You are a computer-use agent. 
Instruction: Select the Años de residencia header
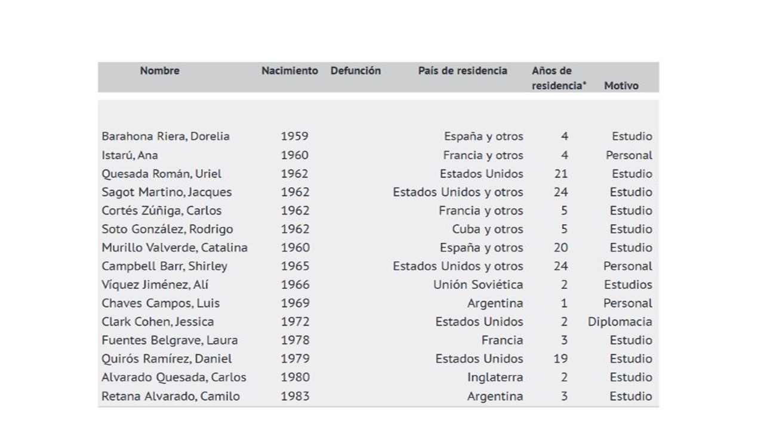(559, 78)
